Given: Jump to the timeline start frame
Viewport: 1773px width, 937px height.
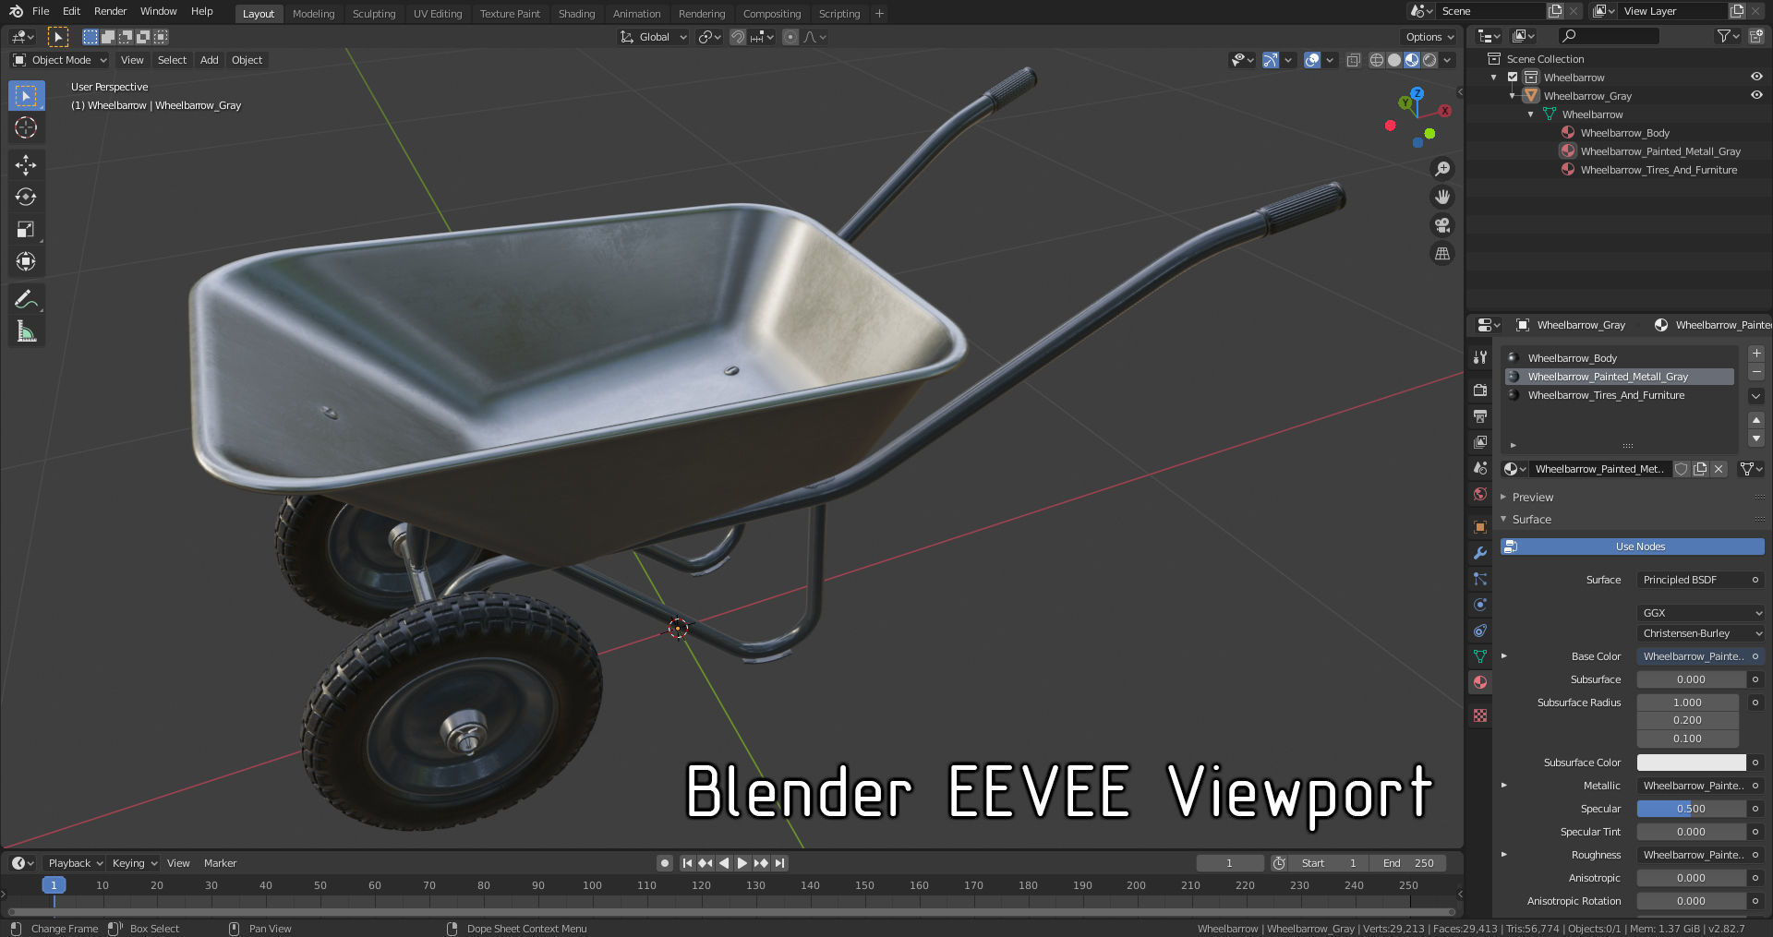Looking at the screenshot, I should click(687, 863).
